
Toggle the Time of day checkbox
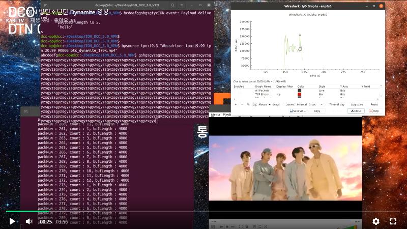coord(336,104)
